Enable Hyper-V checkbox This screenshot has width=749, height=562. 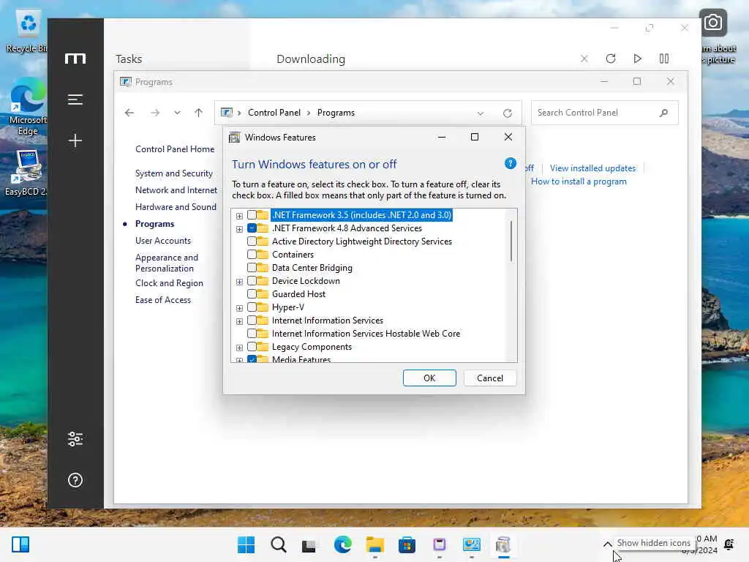pos(252,307)
